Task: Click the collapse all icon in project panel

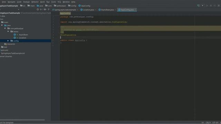Action: tap(41, 9)
